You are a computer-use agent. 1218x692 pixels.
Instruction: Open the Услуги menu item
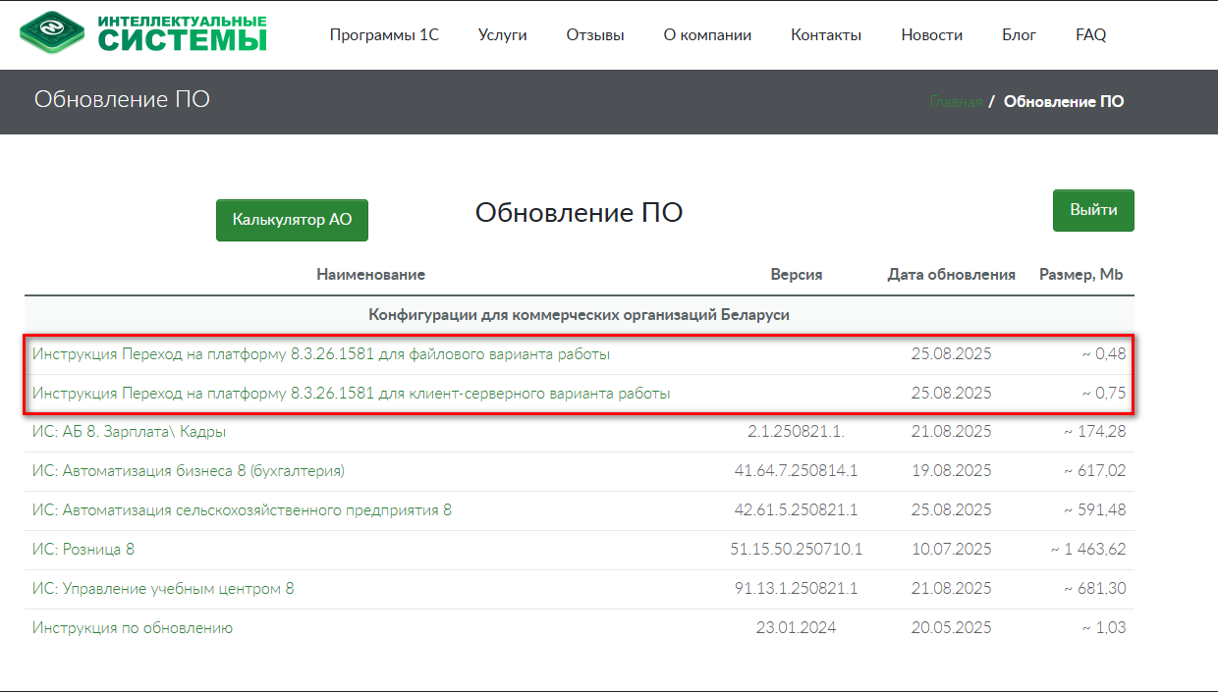503,34
